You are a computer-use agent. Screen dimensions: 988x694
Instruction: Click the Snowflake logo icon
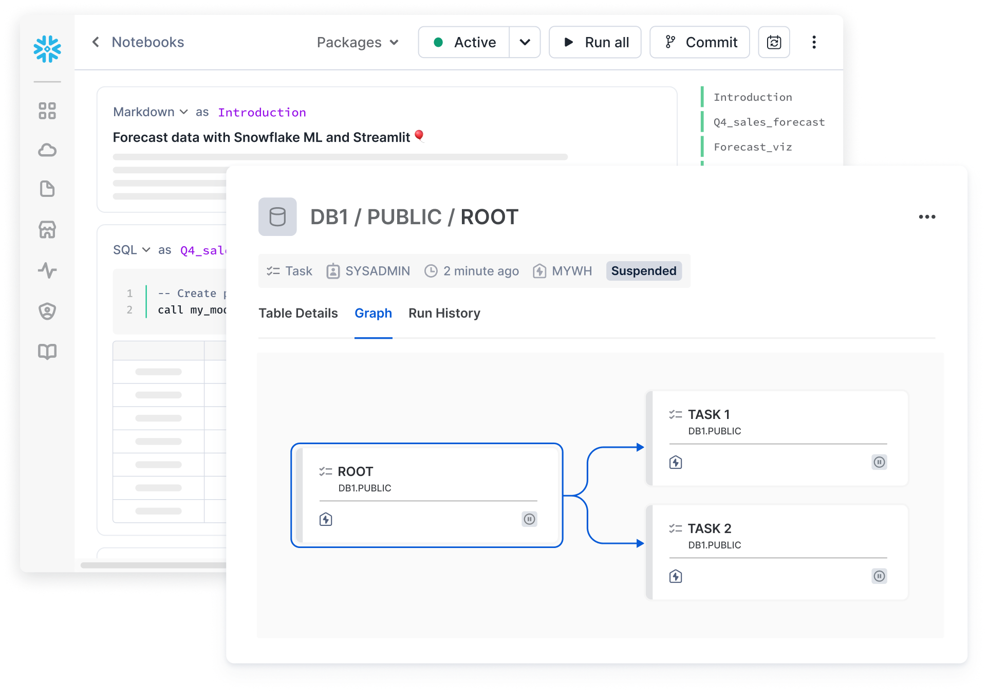47,49
